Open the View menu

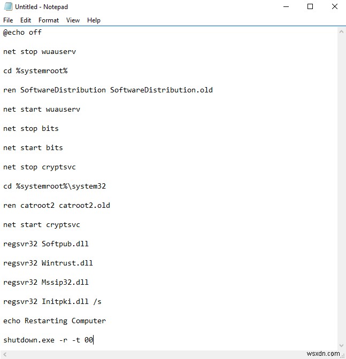tap(73, 20)
